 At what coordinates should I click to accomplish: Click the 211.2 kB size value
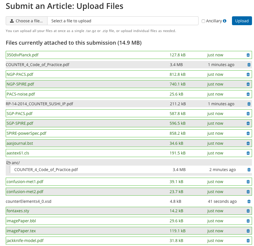[x=178, y=104]
